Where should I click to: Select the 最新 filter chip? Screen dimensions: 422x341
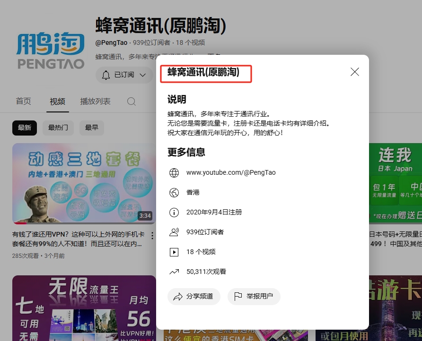point(25,128)
